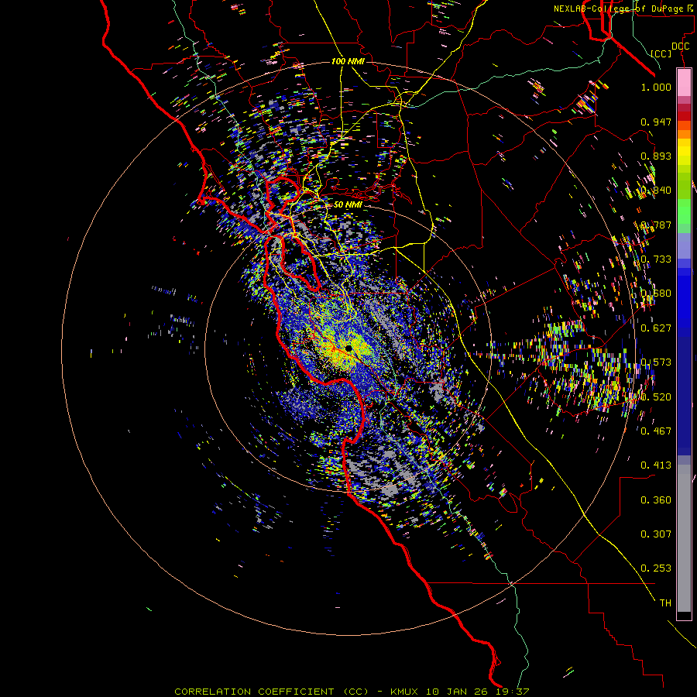Select the 0.520 value on the color scale
The height and width of the screenshot is (697, 697).
pyautogui.click(x=656, y=397)
